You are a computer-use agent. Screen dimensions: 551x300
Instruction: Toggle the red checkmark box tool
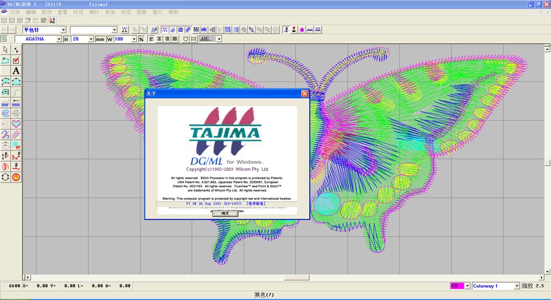point(16,60)
